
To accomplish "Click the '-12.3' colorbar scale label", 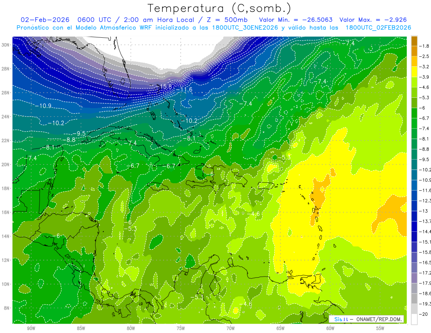I will [x=425, y=200].
